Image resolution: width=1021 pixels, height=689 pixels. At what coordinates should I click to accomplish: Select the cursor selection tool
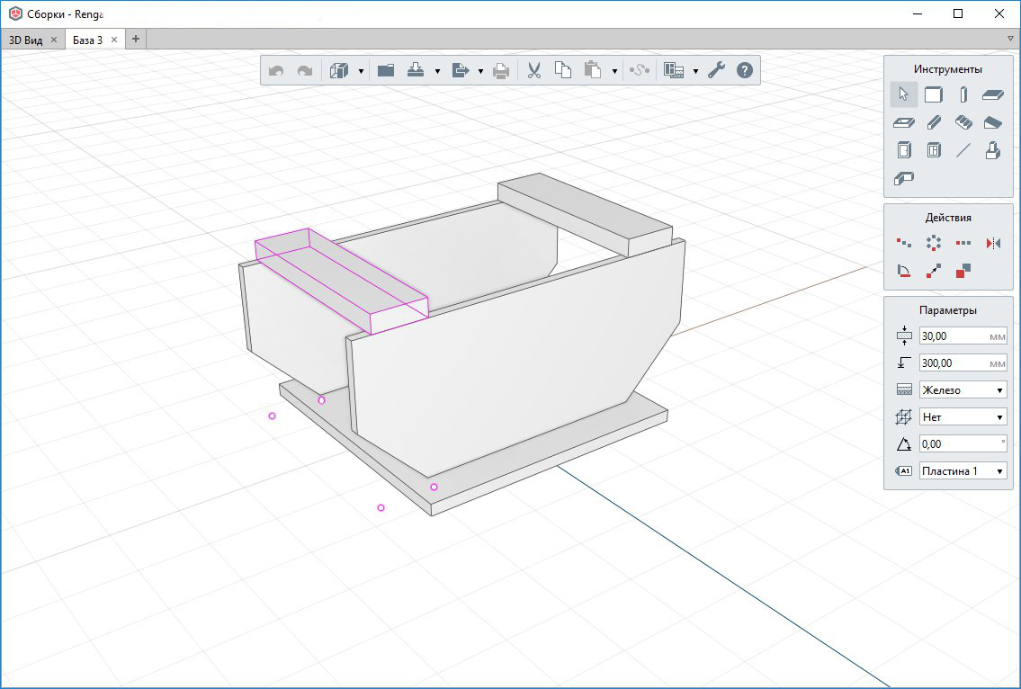[x=904, y=94]
